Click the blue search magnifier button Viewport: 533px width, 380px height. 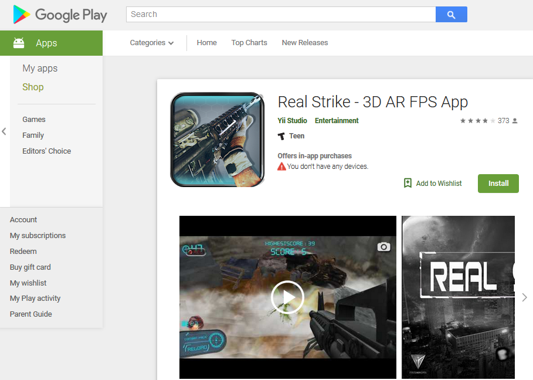click(x=451, y=14)
